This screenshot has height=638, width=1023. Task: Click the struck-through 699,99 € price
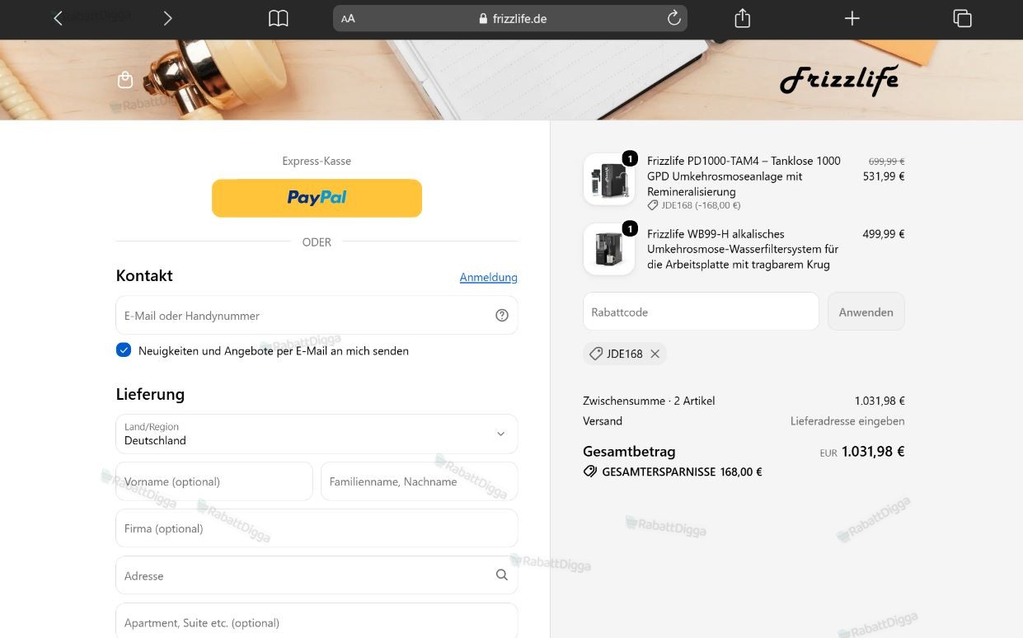pyautogui.click(x=886, y=162)
